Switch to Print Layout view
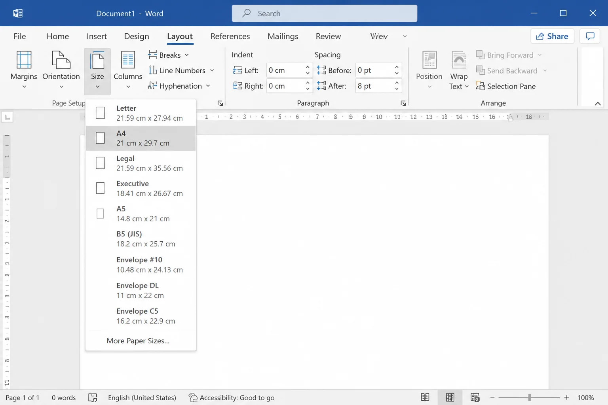Image resolution: width=608 pixels, height=405 pixels. 450,397
